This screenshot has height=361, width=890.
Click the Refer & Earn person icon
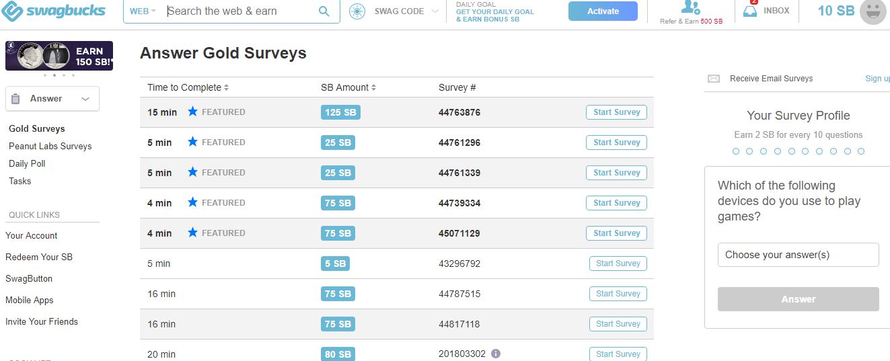691,7
